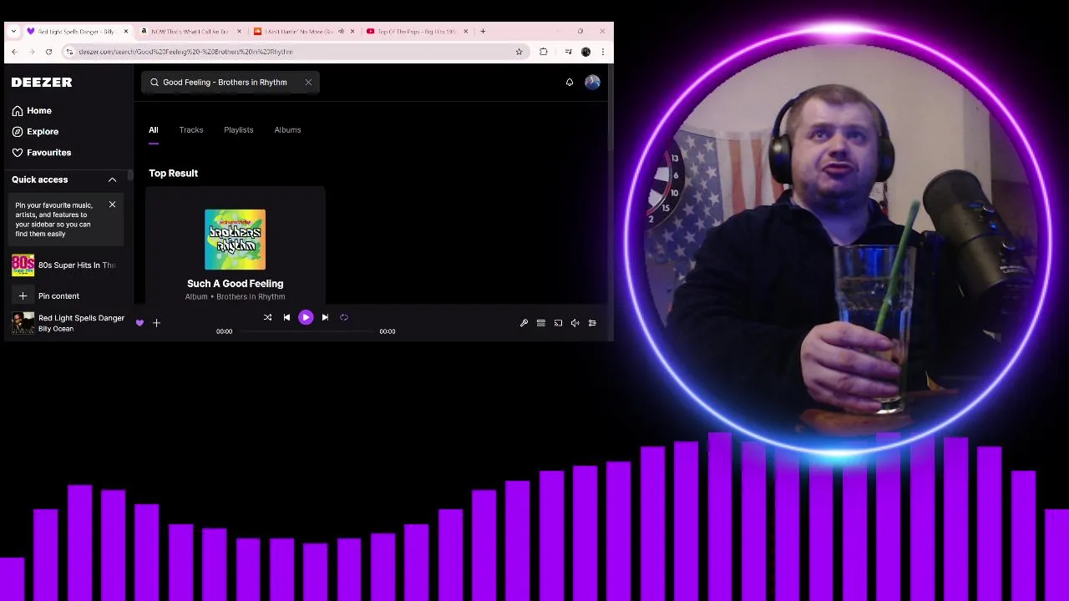
Task: Unfavourite Red Light Spells Danger heart
Action: [x=139, y=323]
